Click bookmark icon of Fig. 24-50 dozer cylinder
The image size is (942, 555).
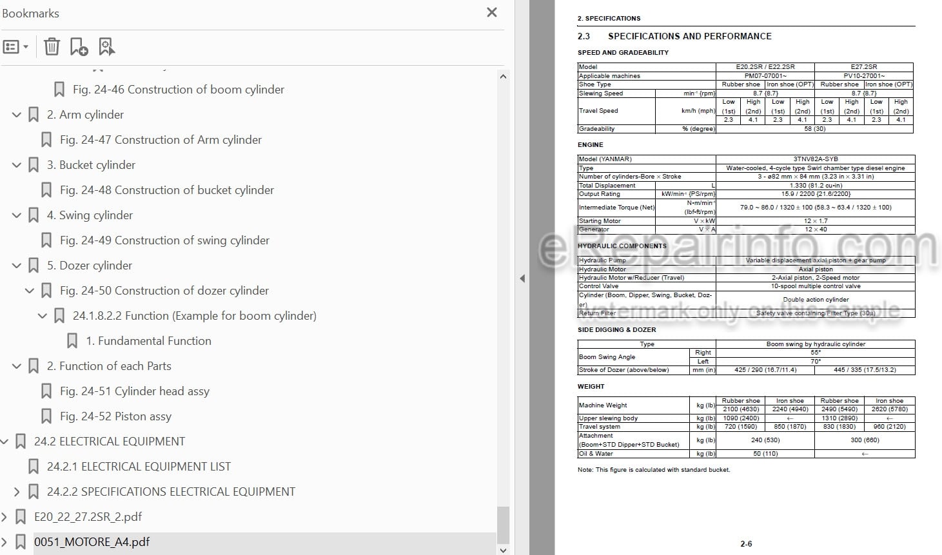(46, 290)
